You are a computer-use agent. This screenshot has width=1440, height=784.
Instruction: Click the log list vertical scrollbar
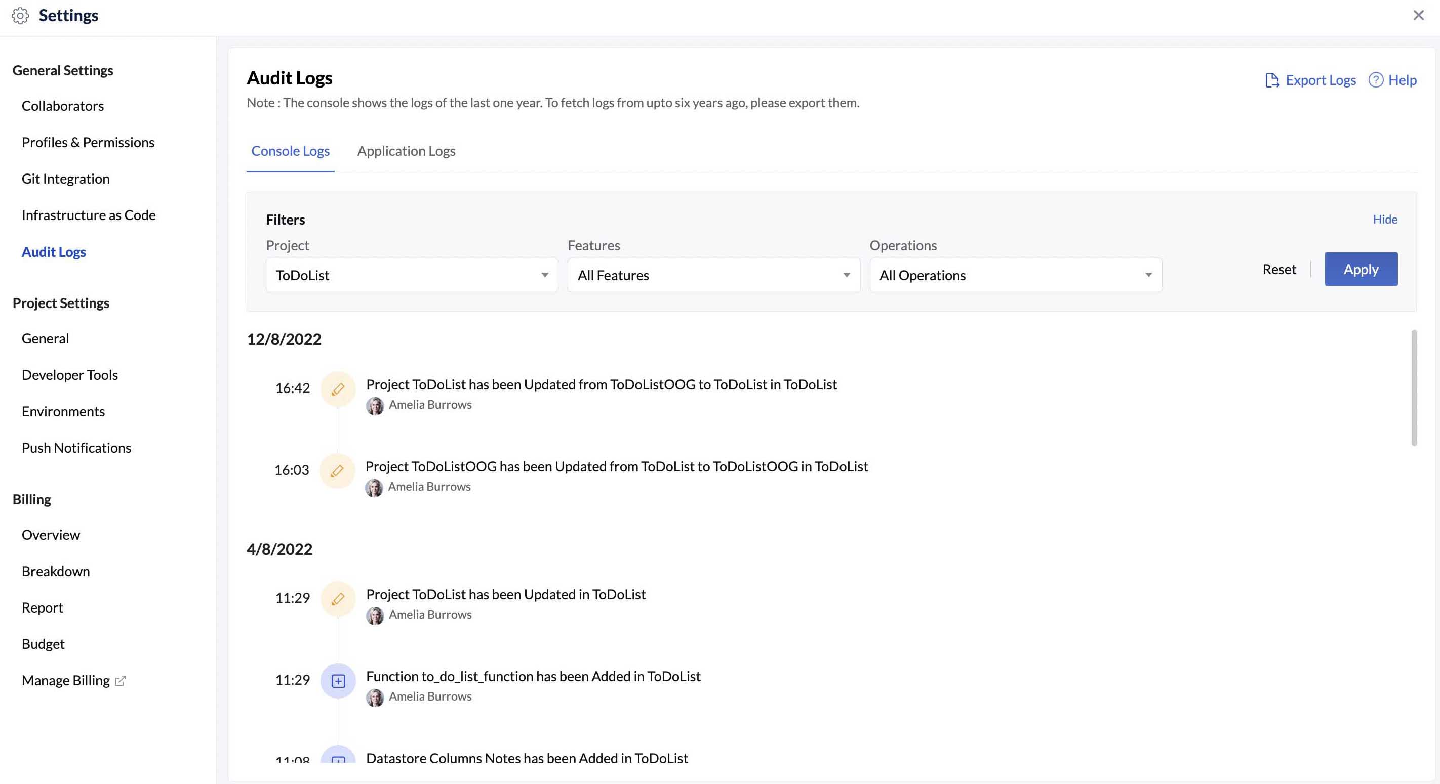pos(1414,388)
